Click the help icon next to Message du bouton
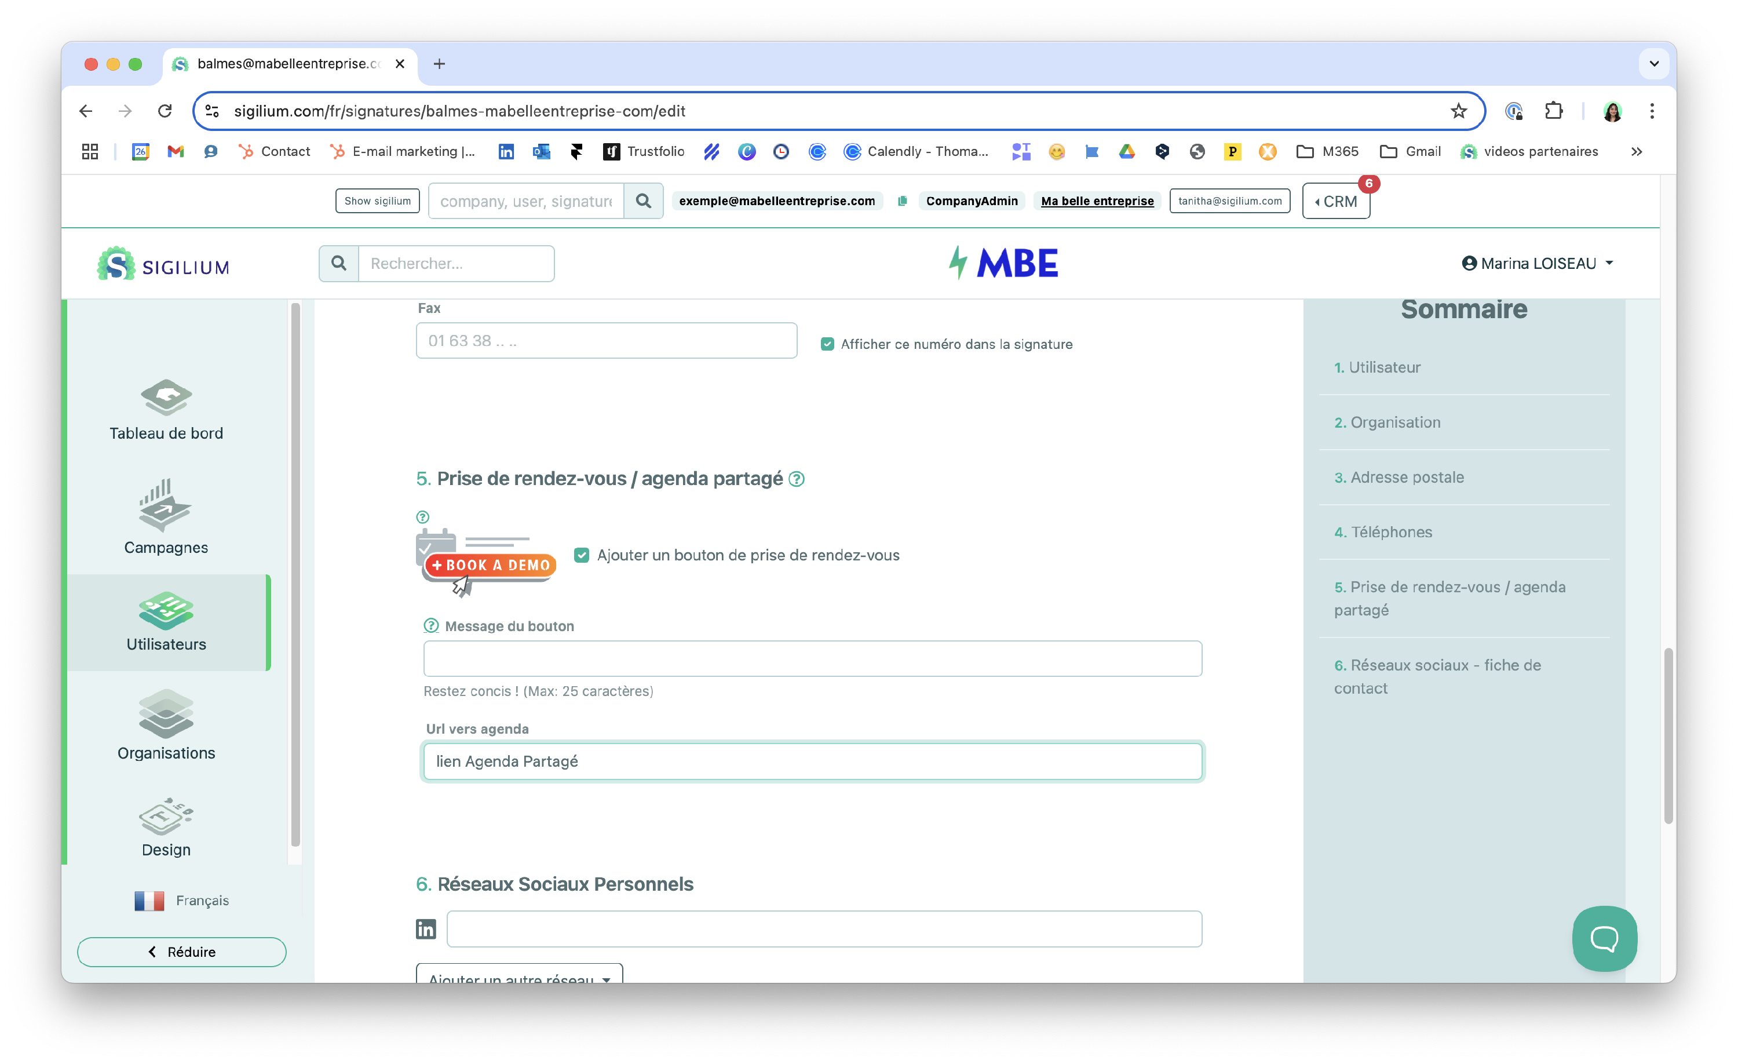 pyautogui.click(x=431, y=626)
